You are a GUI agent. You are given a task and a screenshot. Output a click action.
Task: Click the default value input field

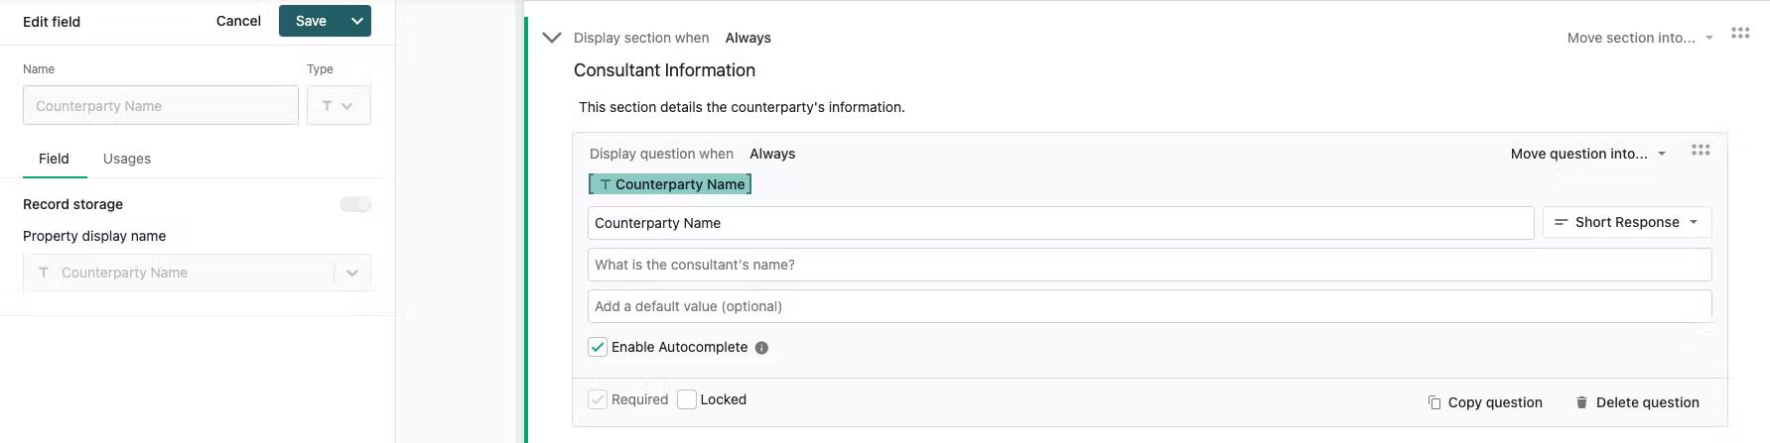(1150, 306)
